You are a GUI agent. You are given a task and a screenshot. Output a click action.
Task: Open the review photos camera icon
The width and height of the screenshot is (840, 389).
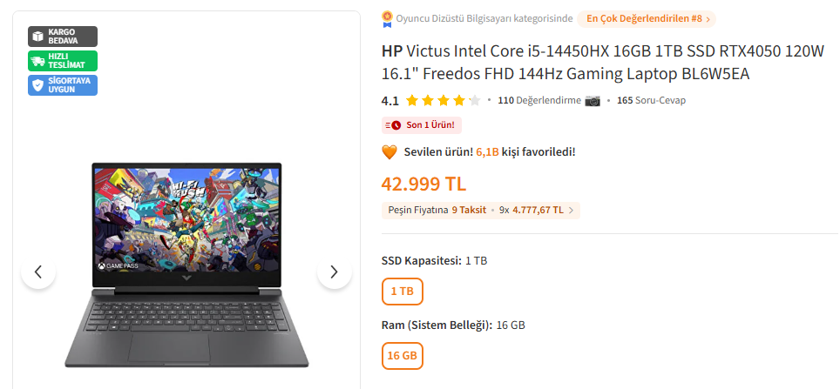click(593, 100)
